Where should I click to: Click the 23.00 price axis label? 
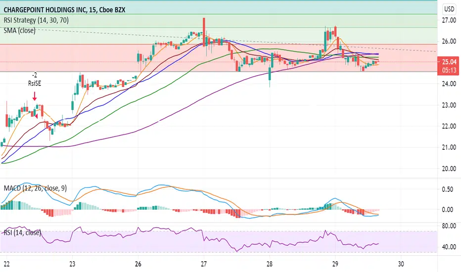[x=449, y=105]
